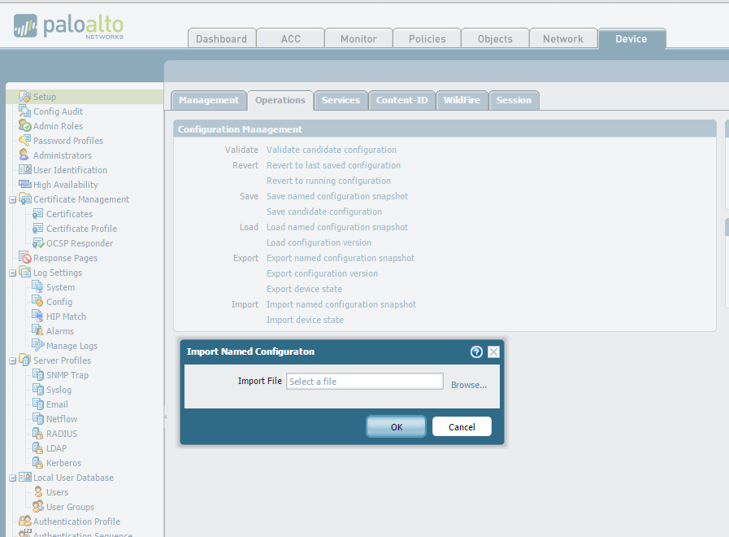Click the Certificates icon

pos(37,214)
